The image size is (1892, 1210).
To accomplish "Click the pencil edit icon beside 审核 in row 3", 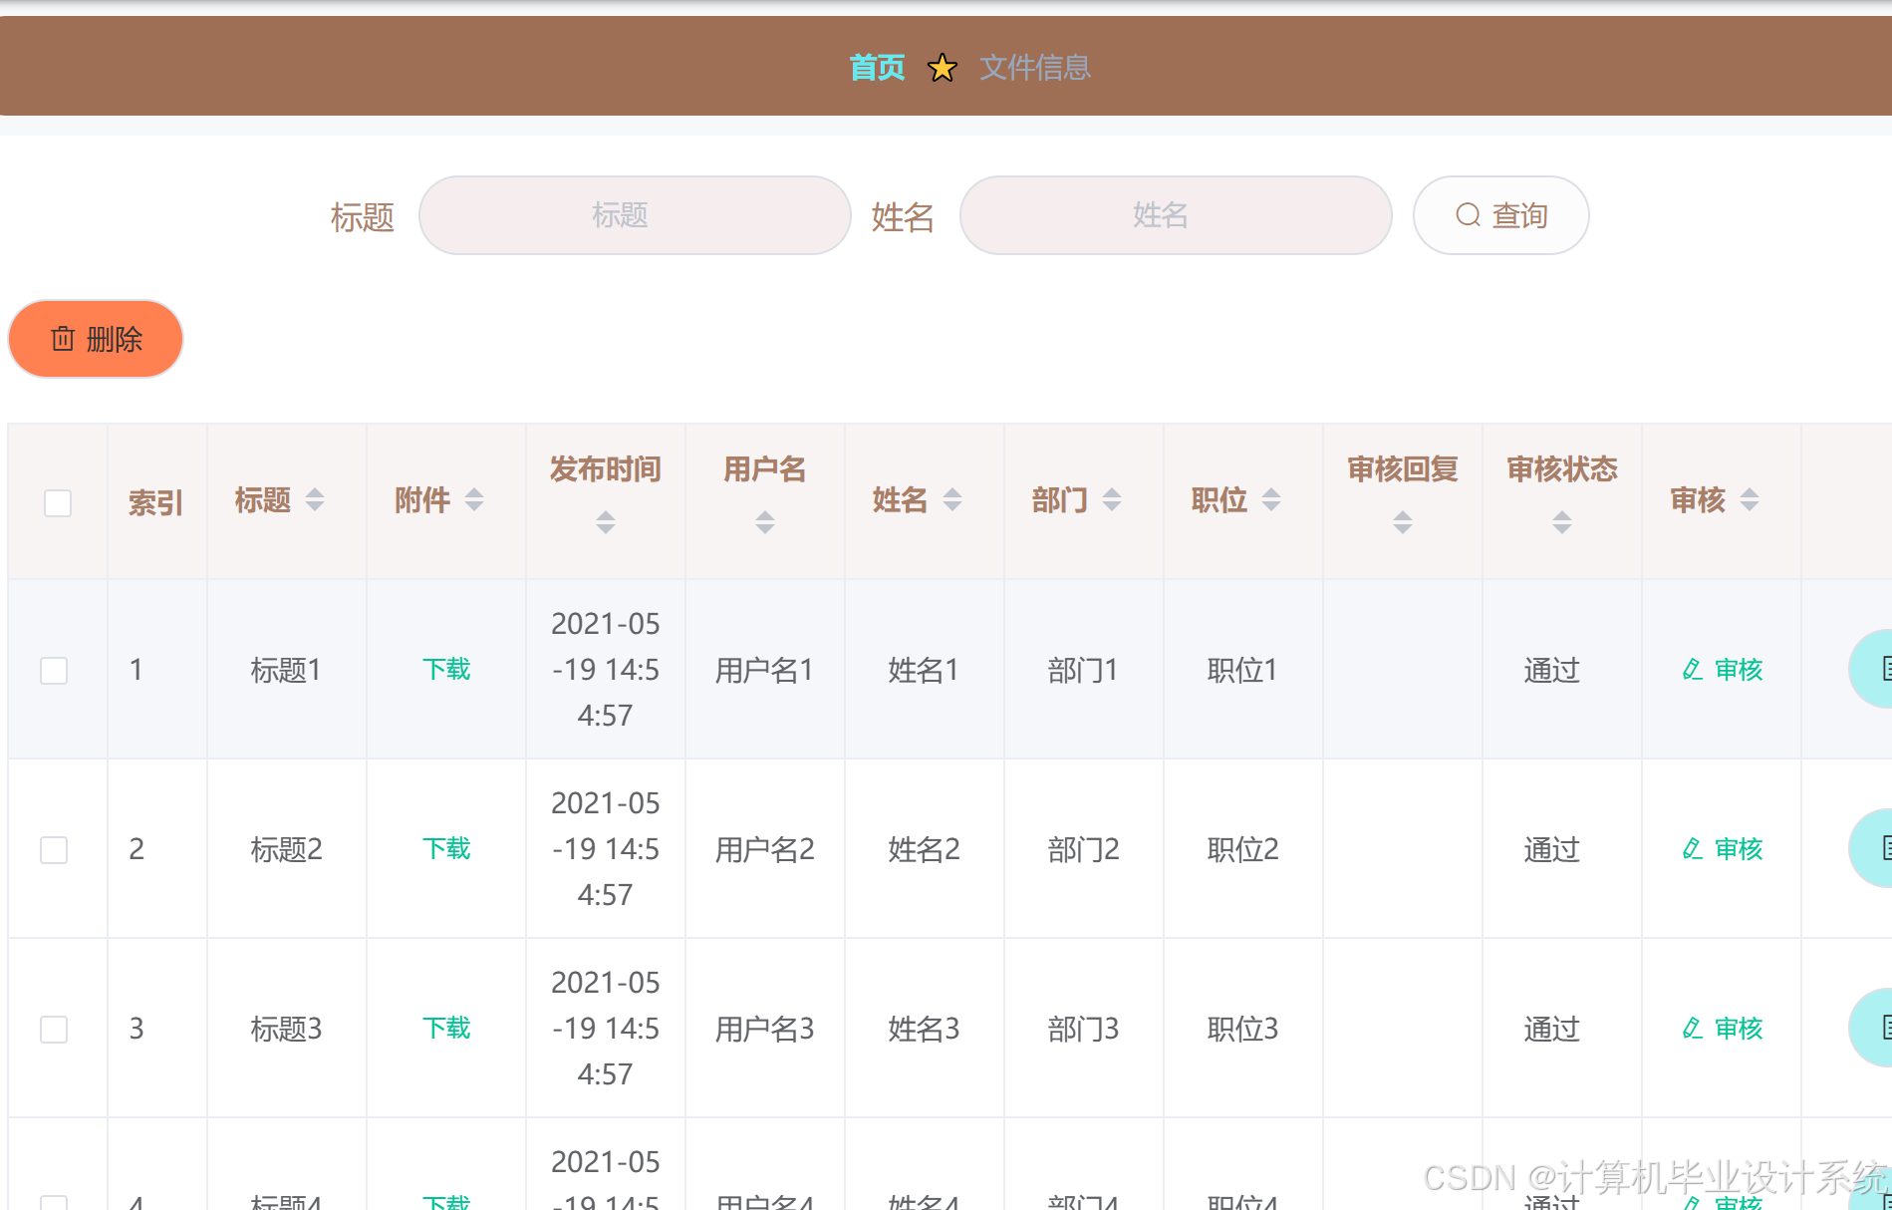I will tap(1691, 1028).
